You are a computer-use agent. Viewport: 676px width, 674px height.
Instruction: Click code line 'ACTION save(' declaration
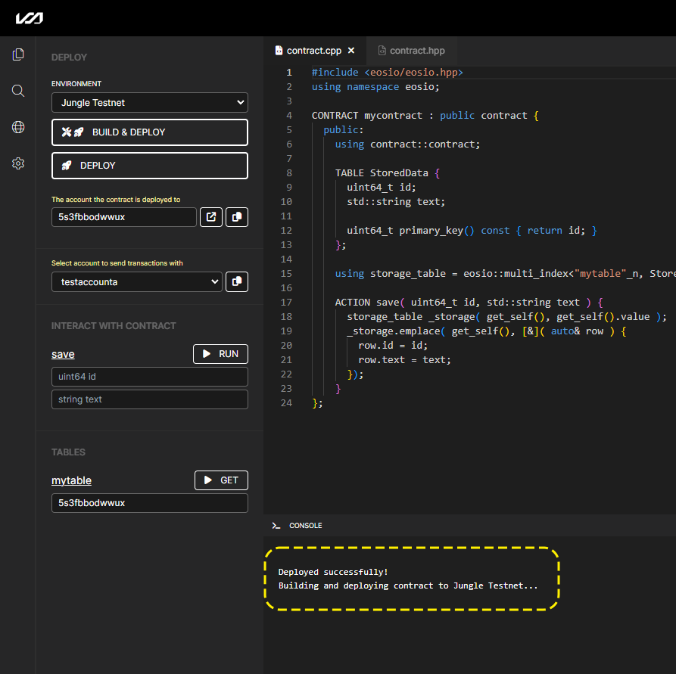coord(469,303)
